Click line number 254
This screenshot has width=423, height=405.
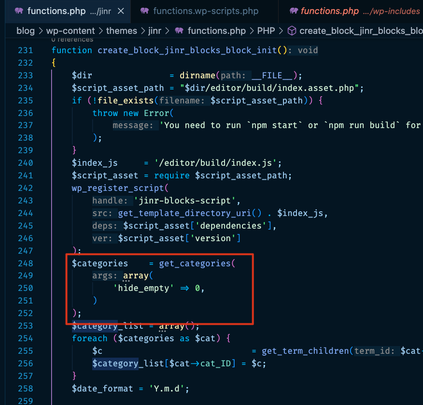pos(26,339)
